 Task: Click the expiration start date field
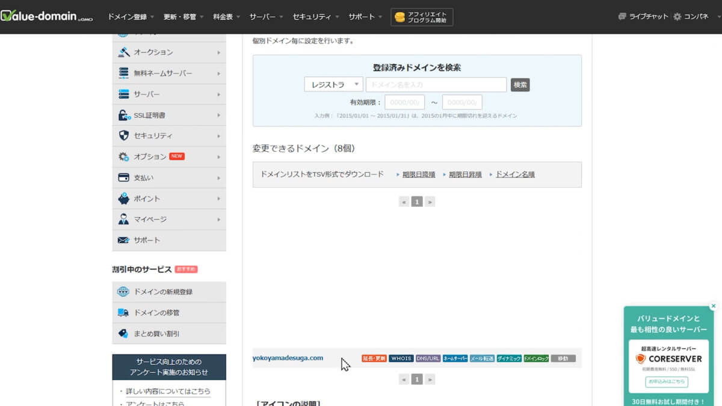(405, 102)
